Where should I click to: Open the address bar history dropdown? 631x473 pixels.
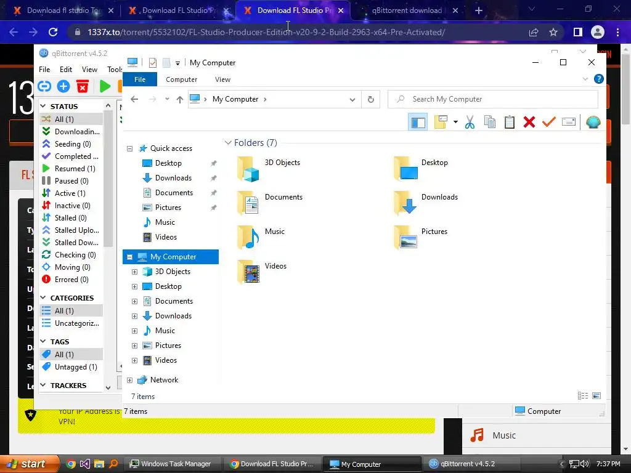352,99
